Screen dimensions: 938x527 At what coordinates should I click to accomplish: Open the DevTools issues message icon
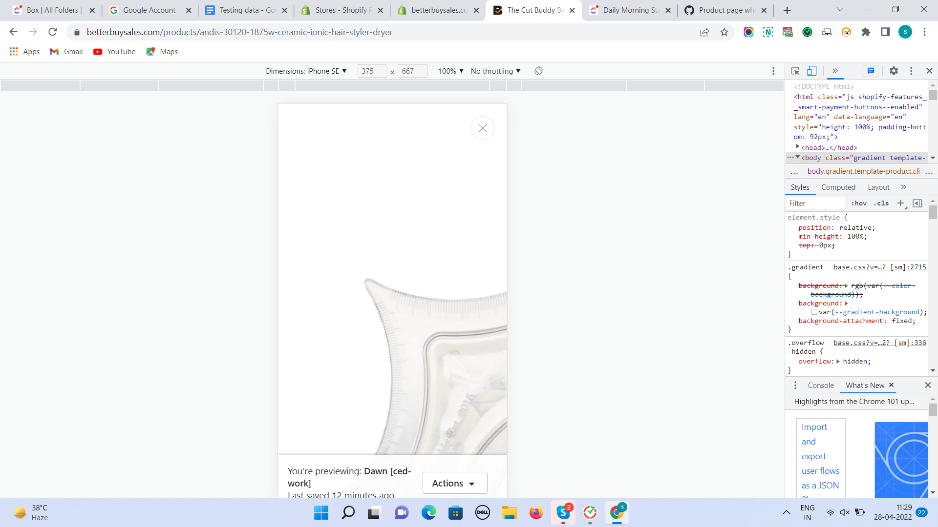click(x=871, y=71)
